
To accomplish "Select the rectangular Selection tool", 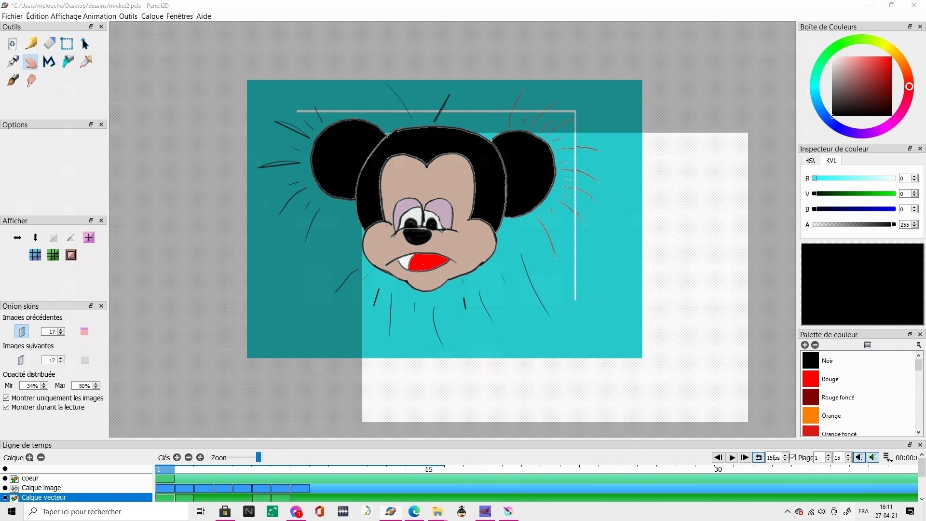I will (67, 44).
